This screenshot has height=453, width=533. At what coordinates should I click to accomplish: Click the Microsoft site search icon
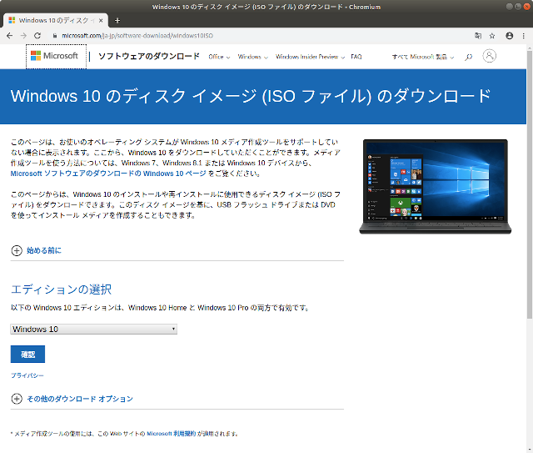(468, 57)
